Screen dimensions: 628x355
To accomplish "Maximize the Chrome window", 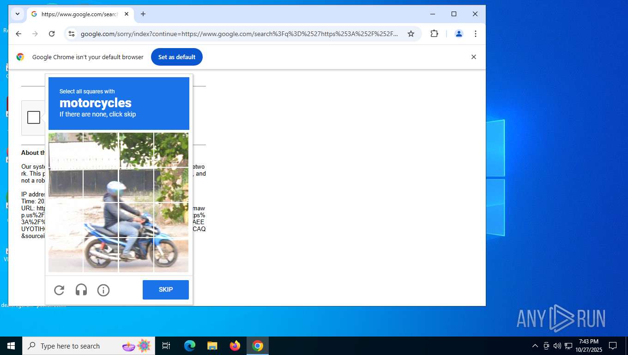I will click(454, 14).
